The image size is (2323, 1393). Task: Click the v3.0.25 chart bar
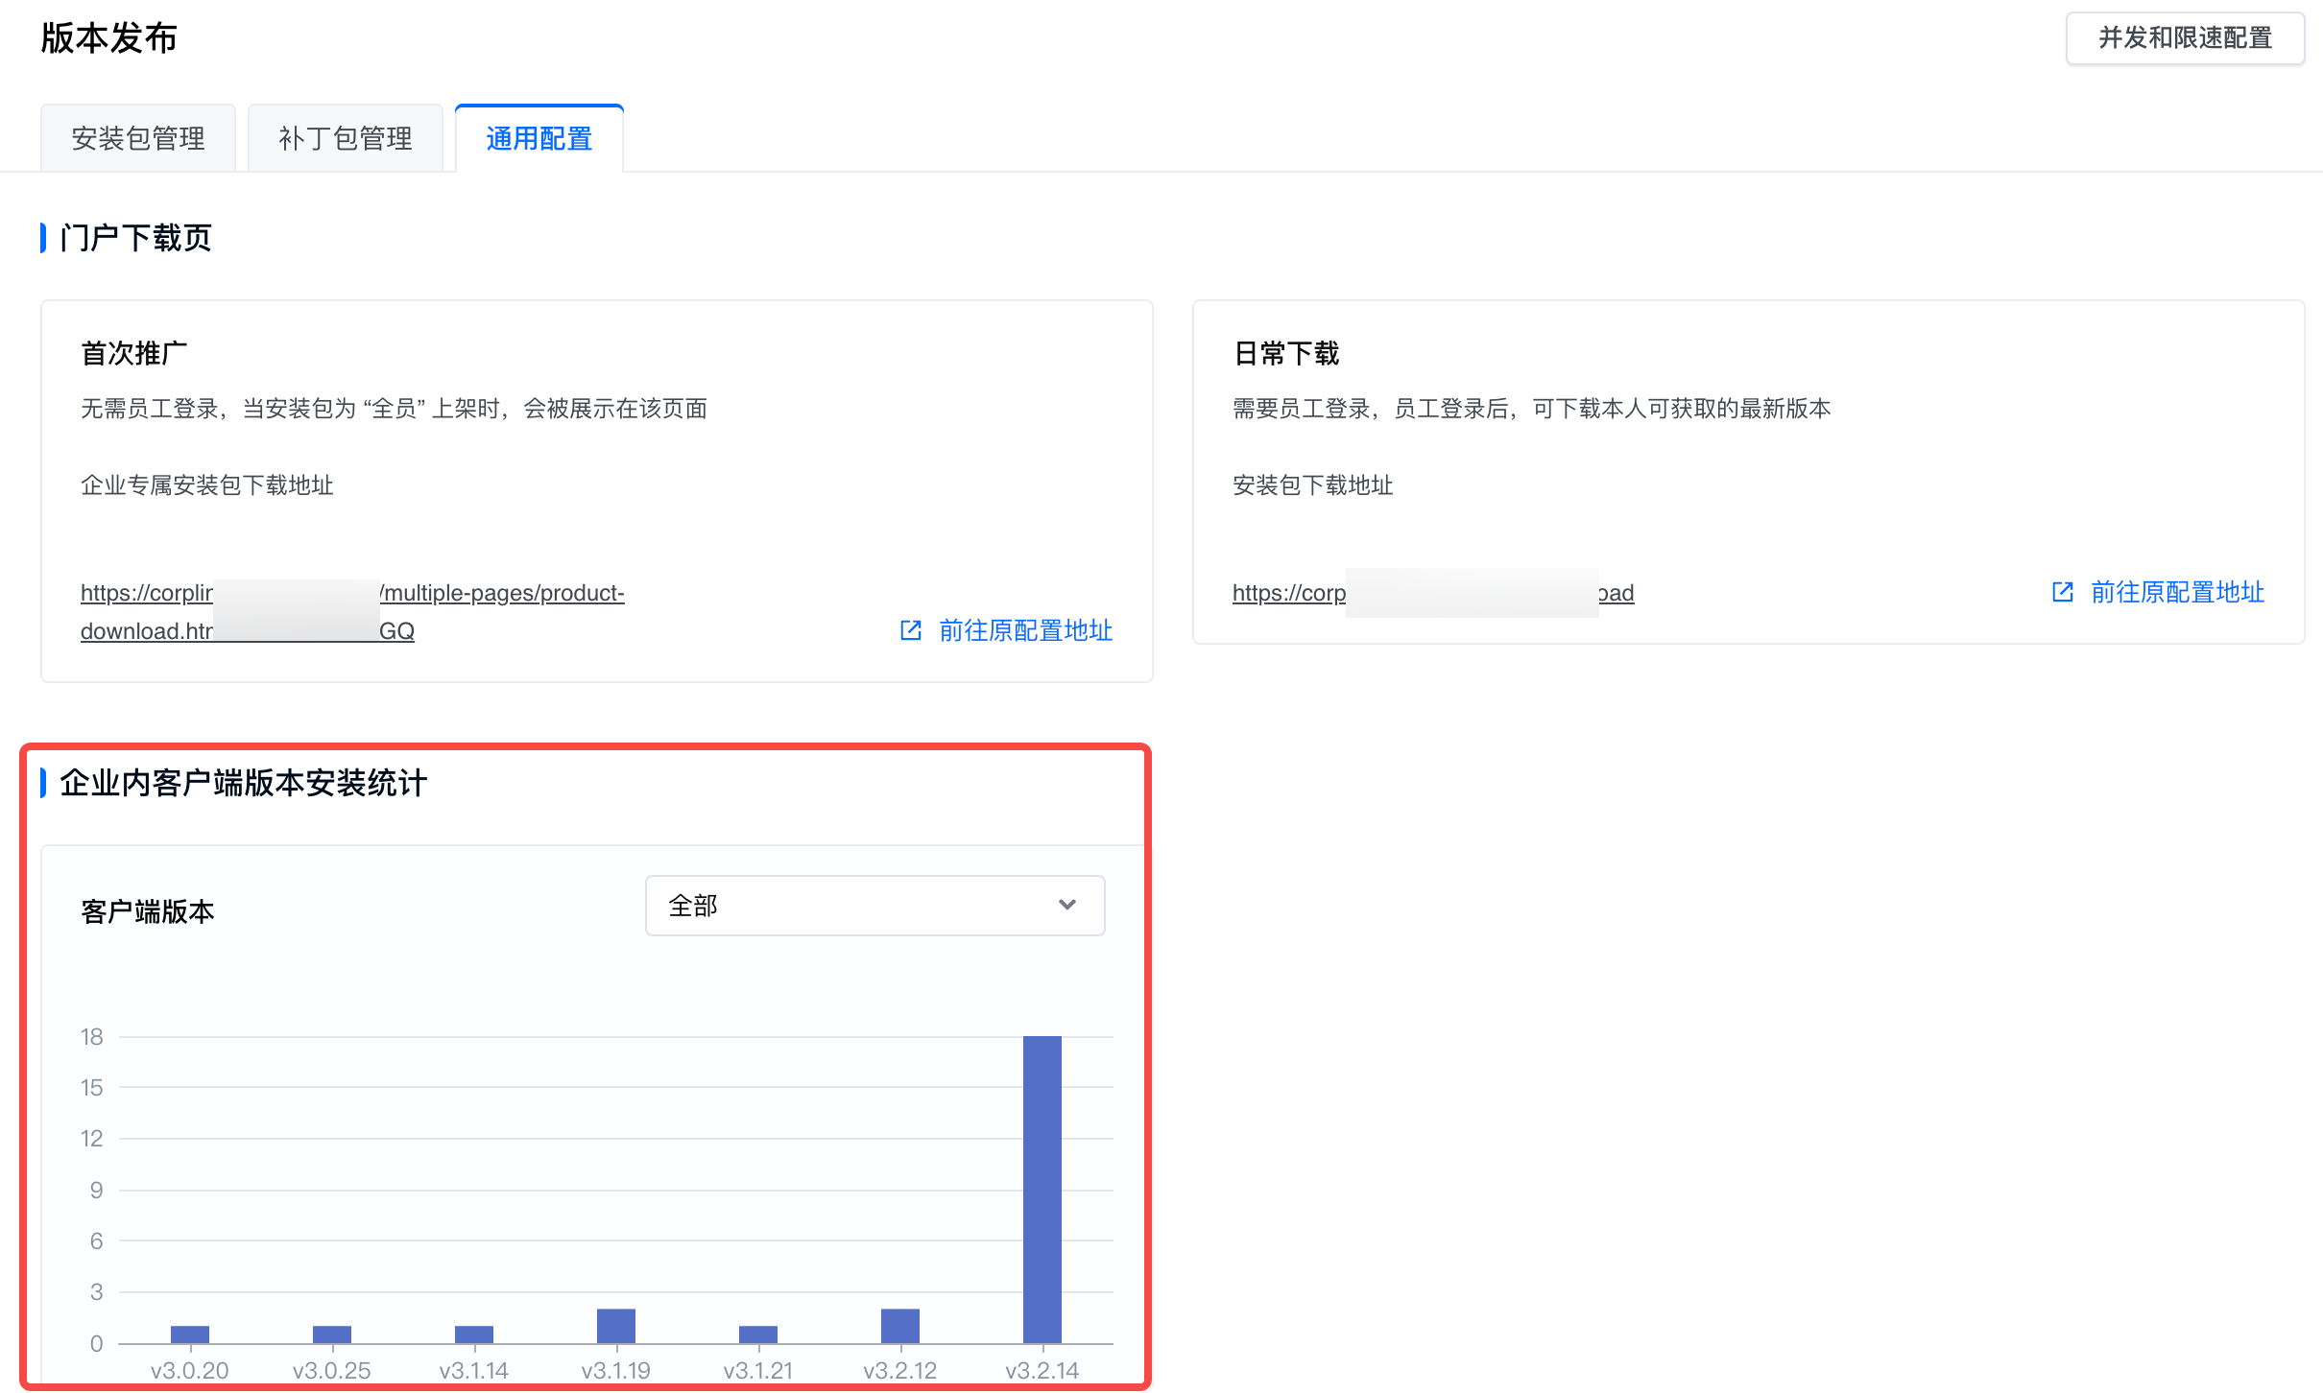coord(331,1334)
